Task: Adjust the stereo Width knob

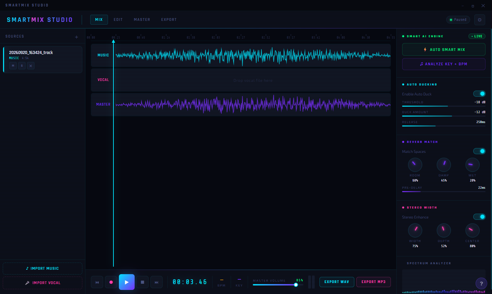Action: 415,230
